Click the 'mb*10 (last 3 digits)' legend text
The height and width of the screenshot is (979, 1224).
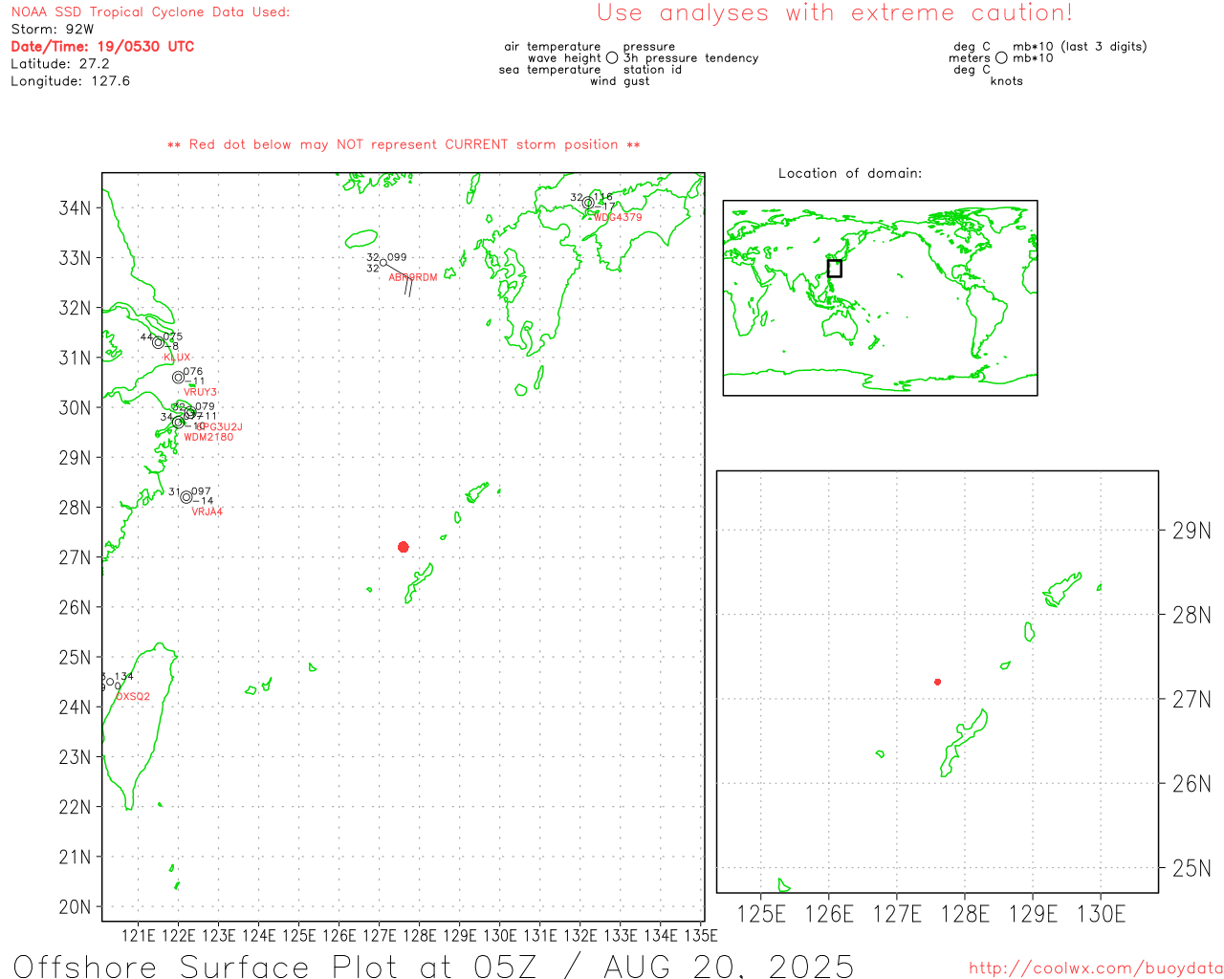[x=1080, y=47]
